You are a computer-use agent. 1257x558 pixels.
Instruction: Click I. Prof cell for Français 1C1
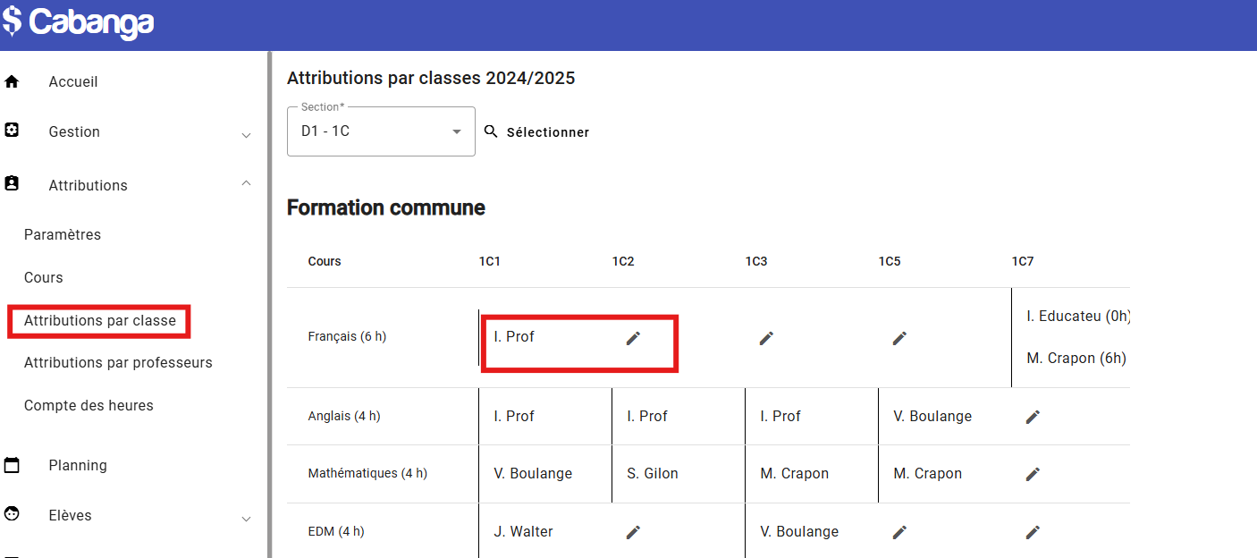tap(514, 337)
